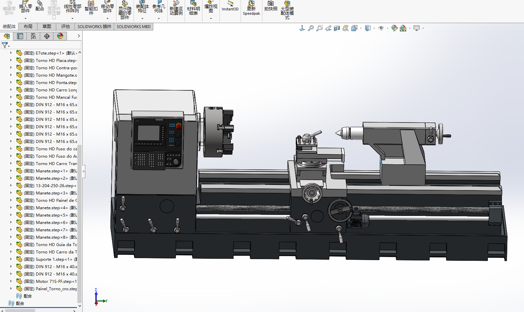Open the 材料明细表 Bill of Materials tool
524x312 pixels.
coord(193,8)
